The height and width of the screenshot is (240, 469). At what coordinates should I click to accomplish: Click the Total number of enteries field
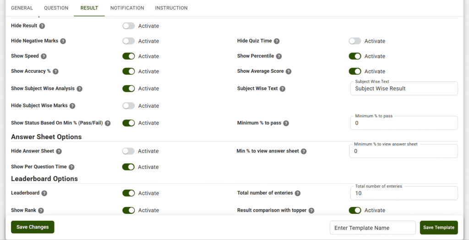coord(404,193)
